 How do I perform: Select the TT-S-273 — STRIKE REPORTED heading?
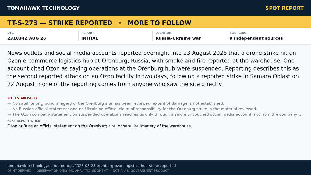(x=60, y=23)
